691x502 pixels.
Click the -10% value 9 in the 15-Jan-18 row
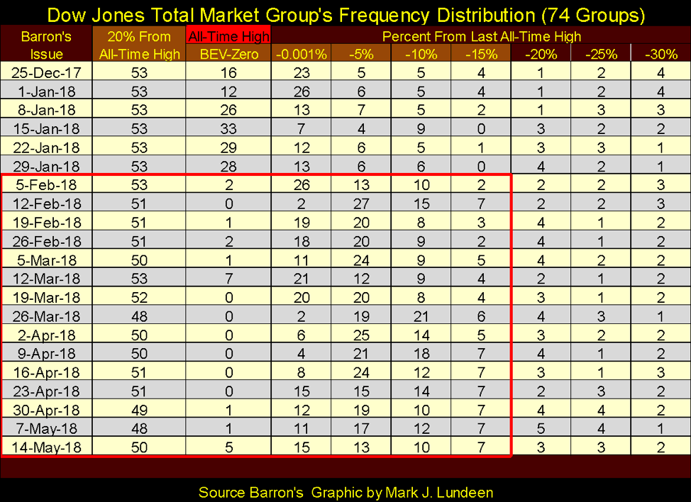[x=421, y=128]
